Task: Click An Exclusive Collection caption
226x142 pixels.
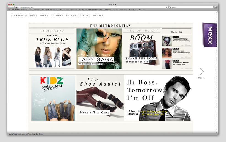Action: coord(90,64)
